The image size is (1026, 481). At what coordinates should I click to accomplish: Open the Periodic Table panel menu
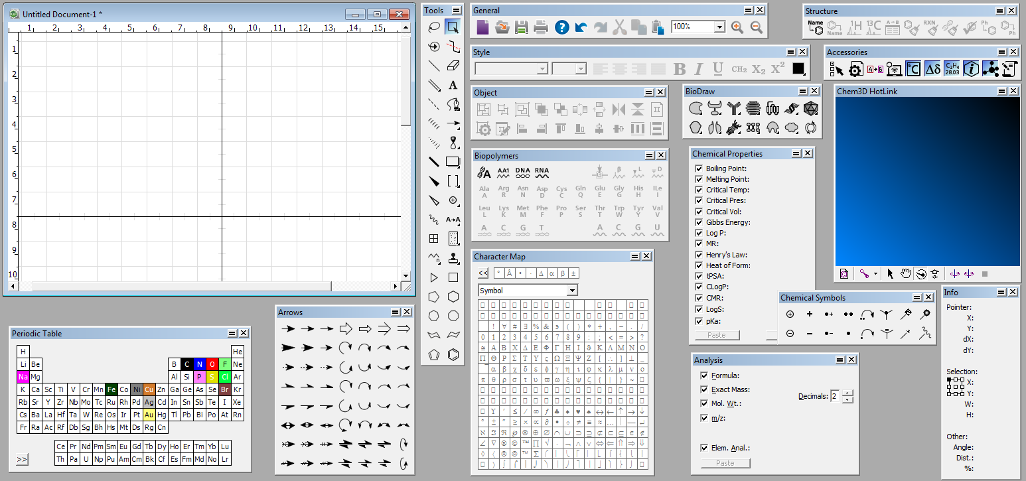coord(232,334)
